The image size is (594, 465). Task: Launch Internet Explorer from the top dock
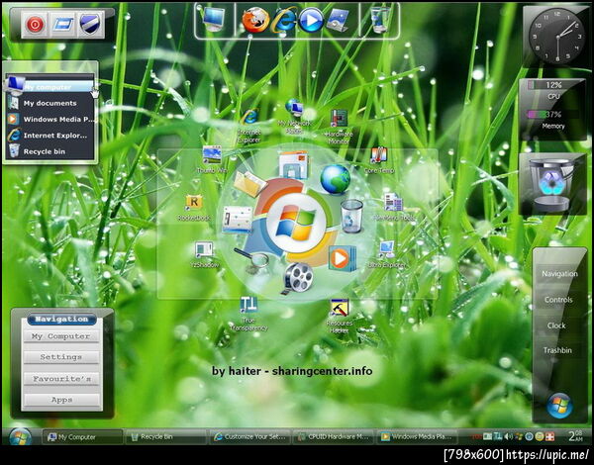[284, 20]
